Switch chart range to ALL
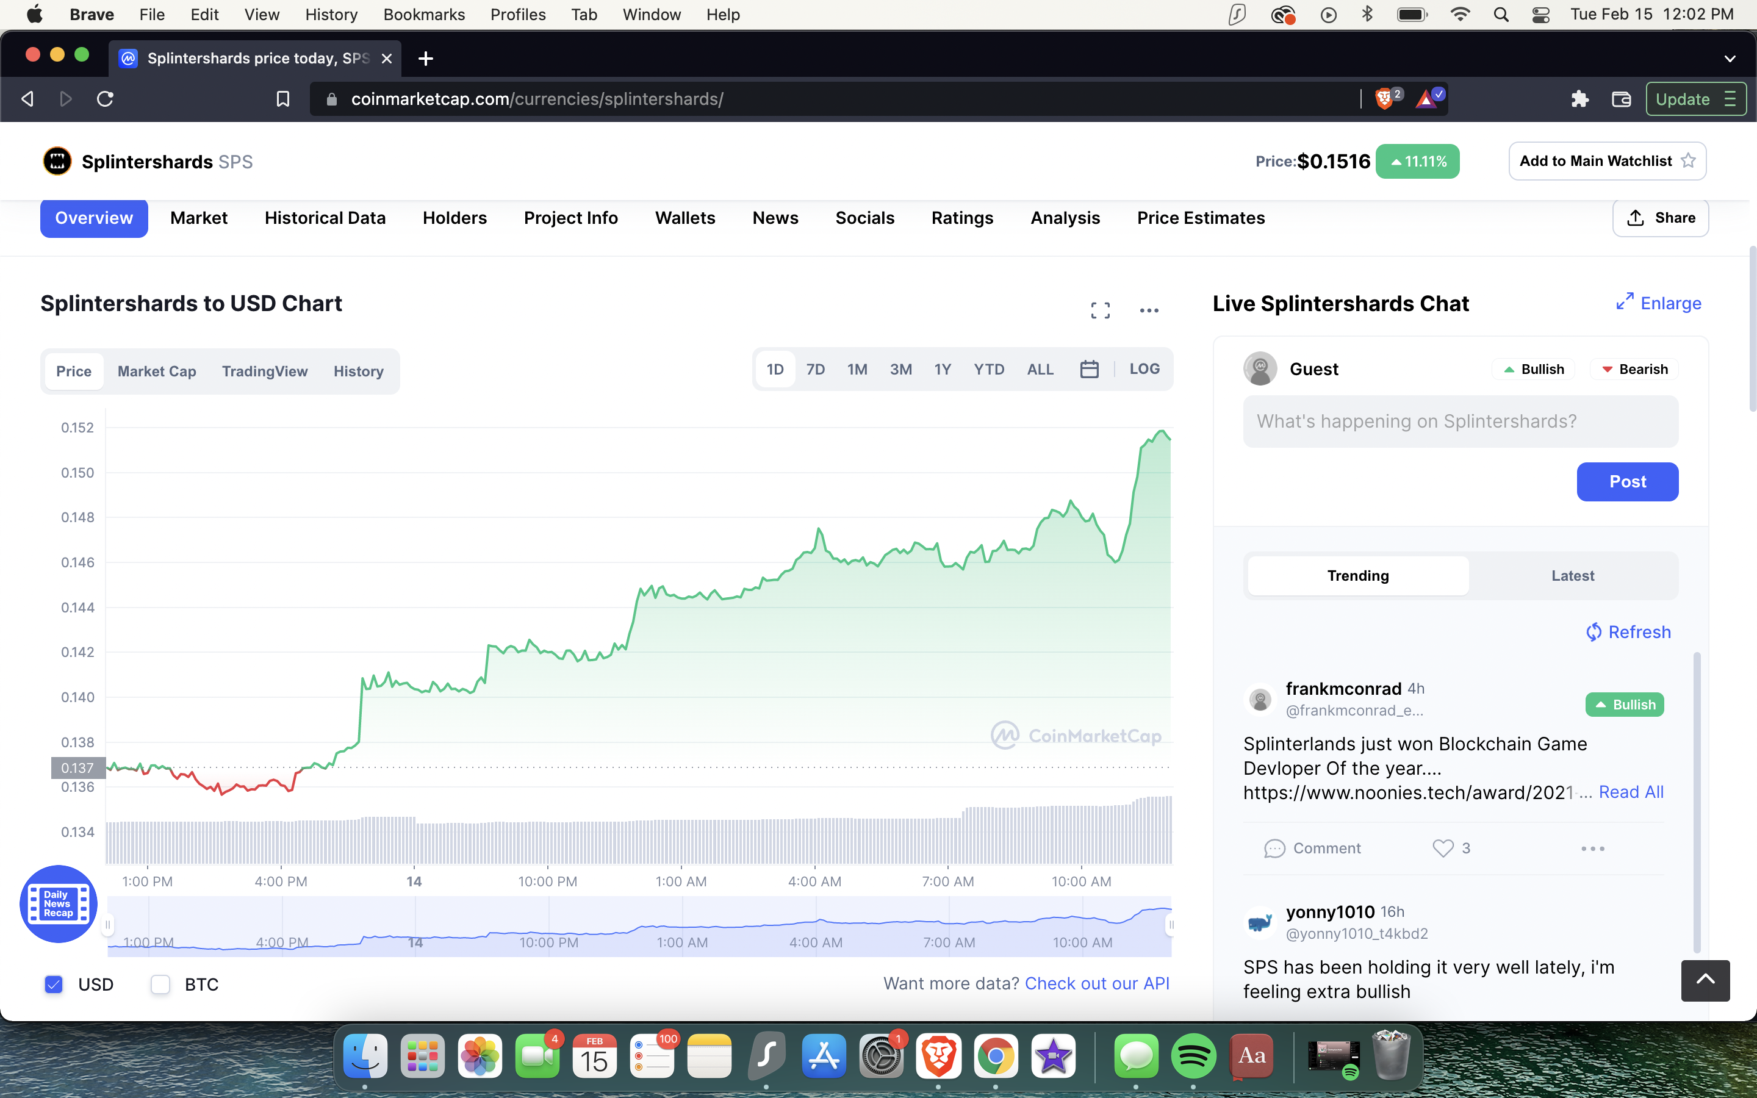The width and height of the screenshot is (1757, 1098). tap(1040, 369)
